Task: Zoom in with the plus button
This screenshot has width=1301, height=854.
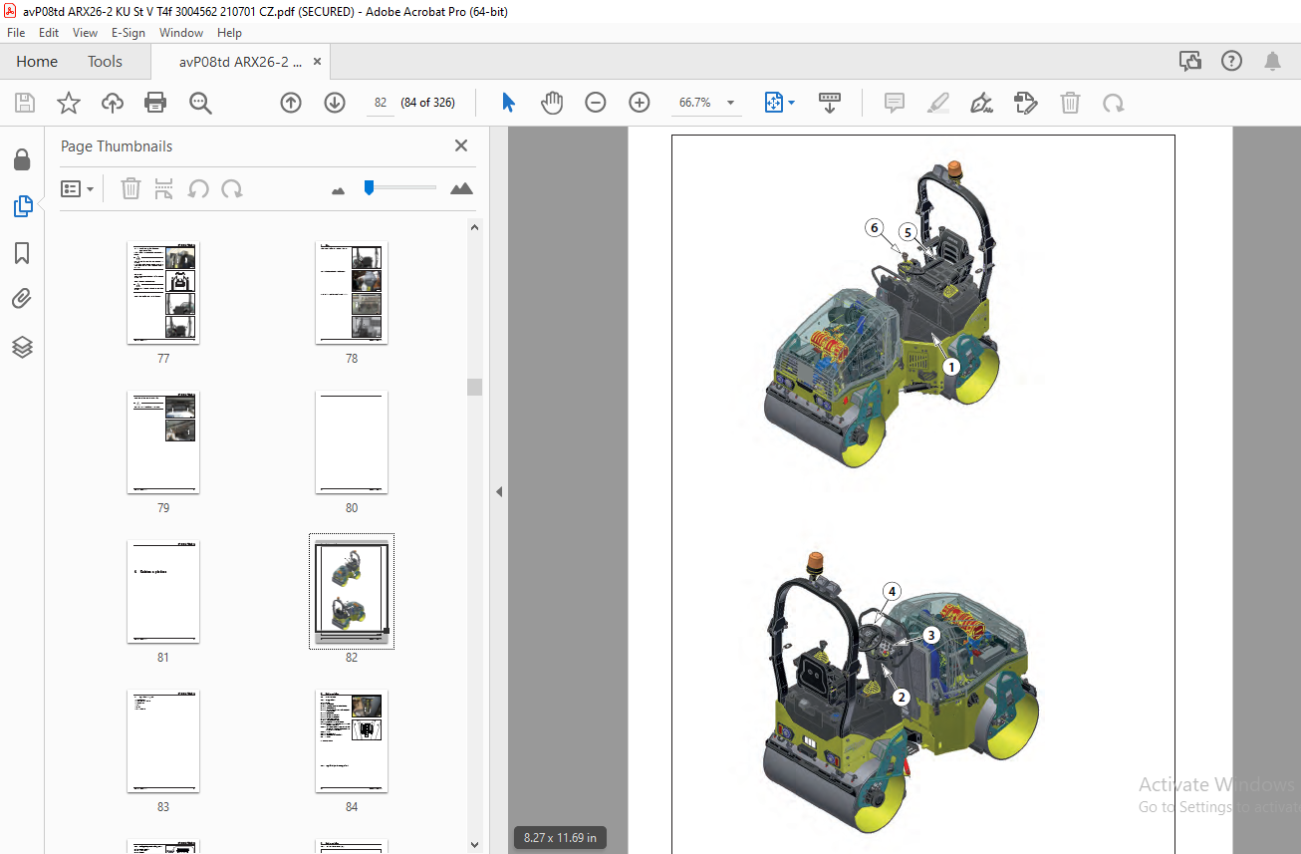Action: 640,103
